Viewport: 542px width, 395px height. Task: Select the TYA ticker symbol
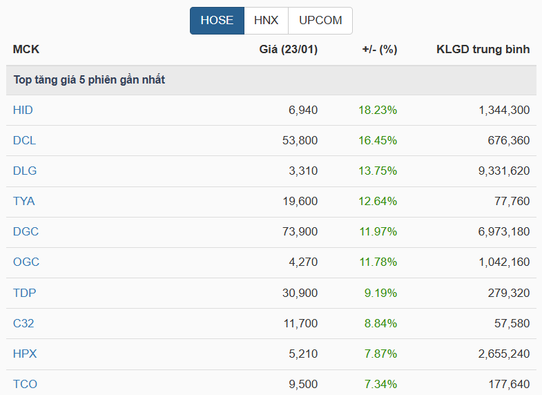click(23, 201)
